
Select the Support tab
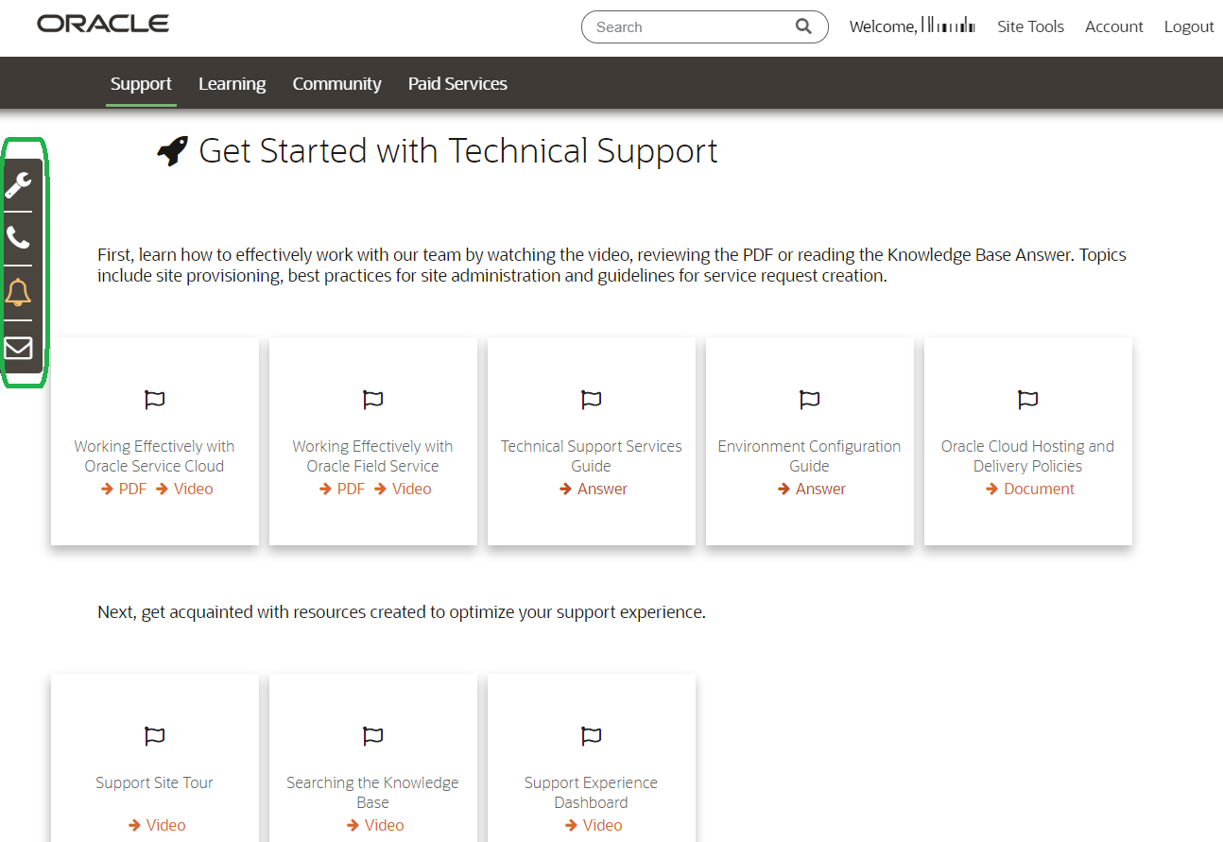(141, 83)
